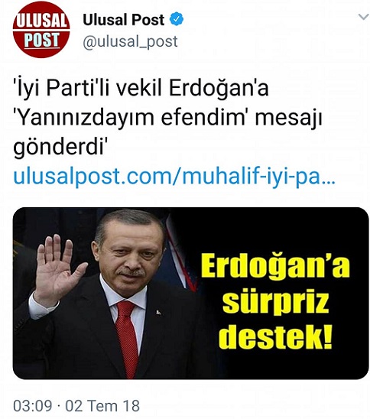Tap yellow 'Erdoğan'a' headline text
This screenshot has width=370, height=419.
point(275,266)
